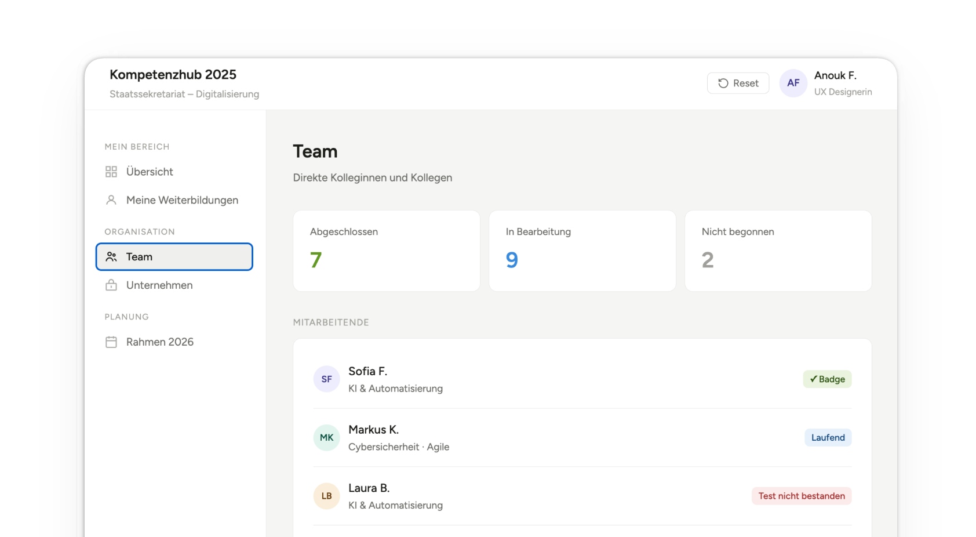Image resolution: width=976 pixels, height=537 pixels.
Task: Open Markus K. employee row
Action: click(582, 438)
